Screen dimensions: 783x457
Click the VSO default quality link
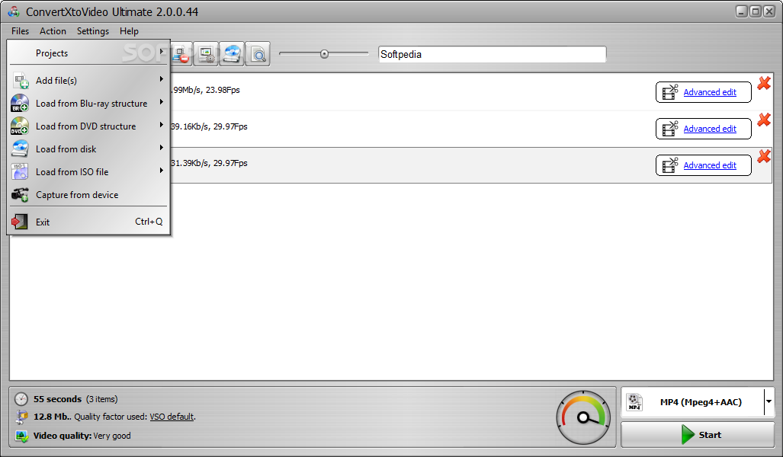[x=172, y=417]
